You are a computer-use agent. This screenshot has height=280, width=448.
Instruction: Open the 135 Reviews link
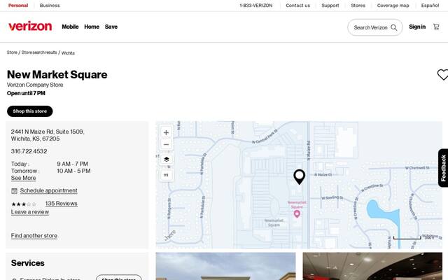(x=62, y=204)
